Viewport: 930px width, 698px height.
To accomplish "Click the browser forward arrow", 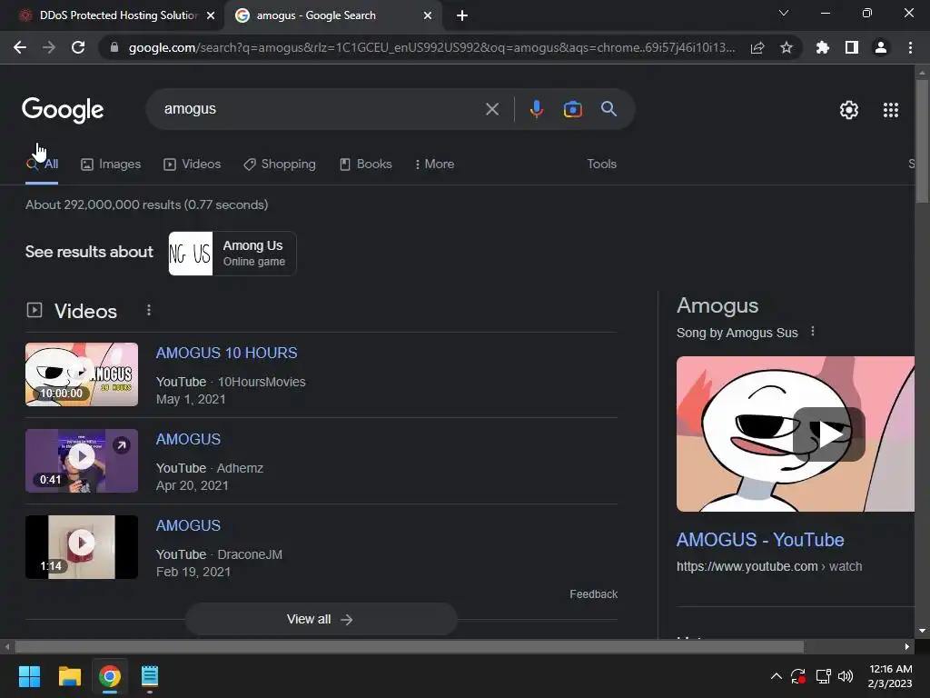I will 49,47.
